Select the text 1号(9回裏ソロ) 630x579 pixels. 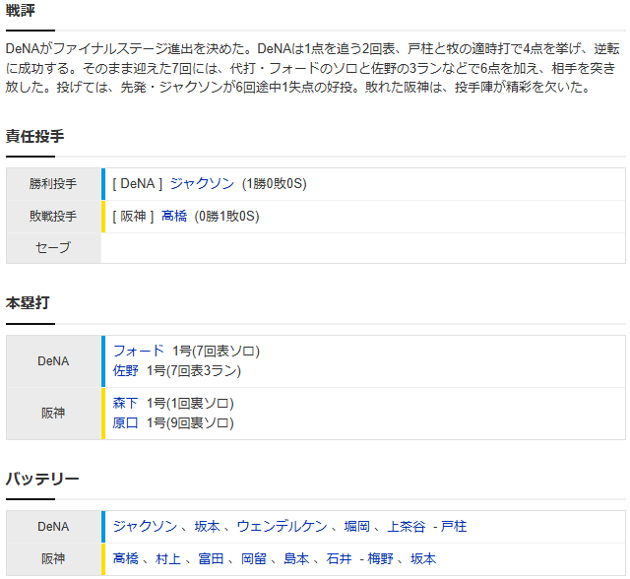(190, 422)
